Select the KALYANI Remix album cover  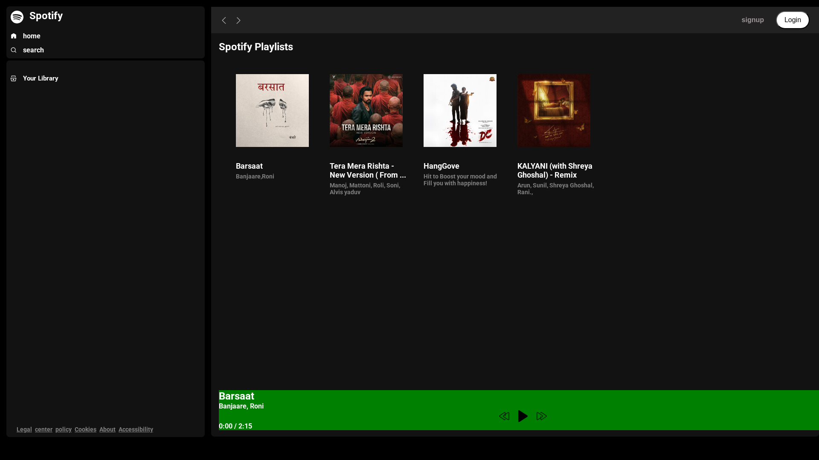point(554,110)
